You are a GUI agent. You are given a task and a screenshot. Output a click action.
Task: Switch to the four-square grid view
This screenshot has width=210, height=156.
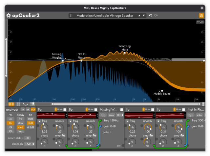(x=18, y=104)
